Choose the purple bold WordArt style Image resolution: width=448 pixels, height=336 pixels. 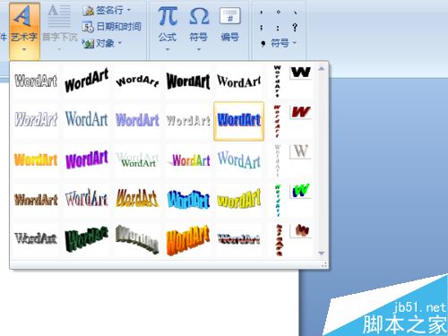click(x=87, y=160)
